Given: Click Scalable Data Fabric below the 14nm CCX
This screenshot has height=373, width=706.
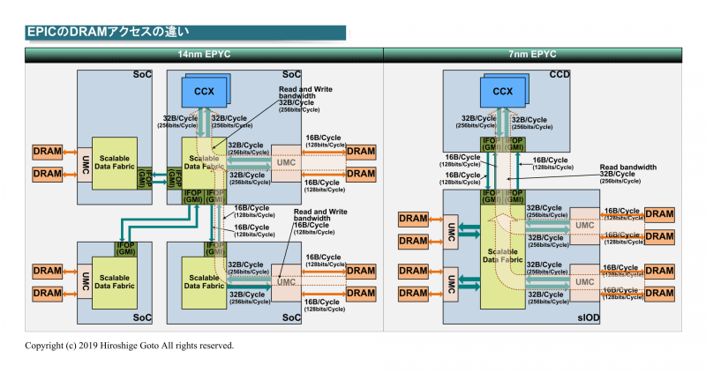Looking at the screenshot, I should click(x=204, y=162).
